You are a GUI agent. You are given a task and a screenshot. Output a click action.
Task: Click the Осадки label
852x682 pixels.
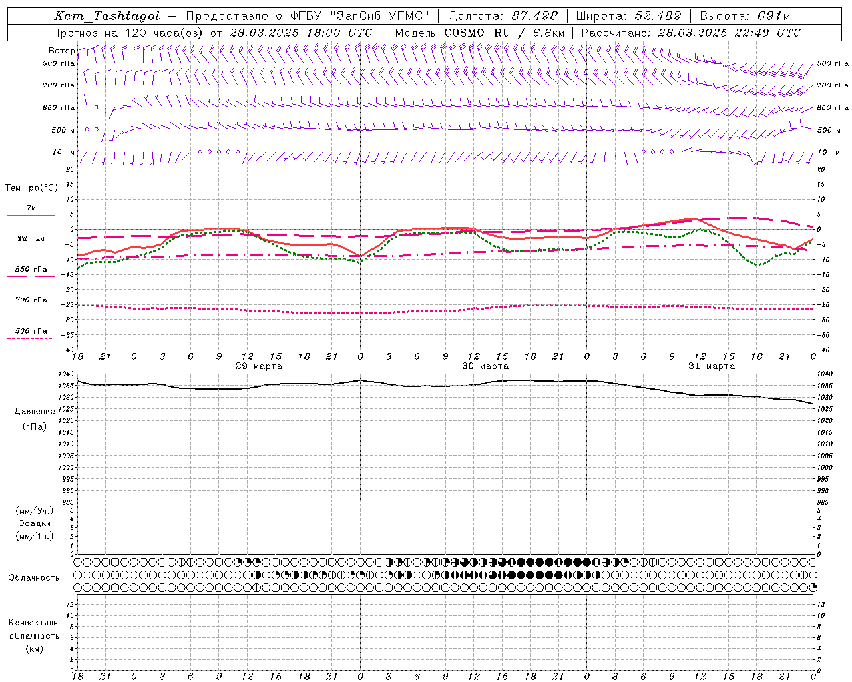35,523
